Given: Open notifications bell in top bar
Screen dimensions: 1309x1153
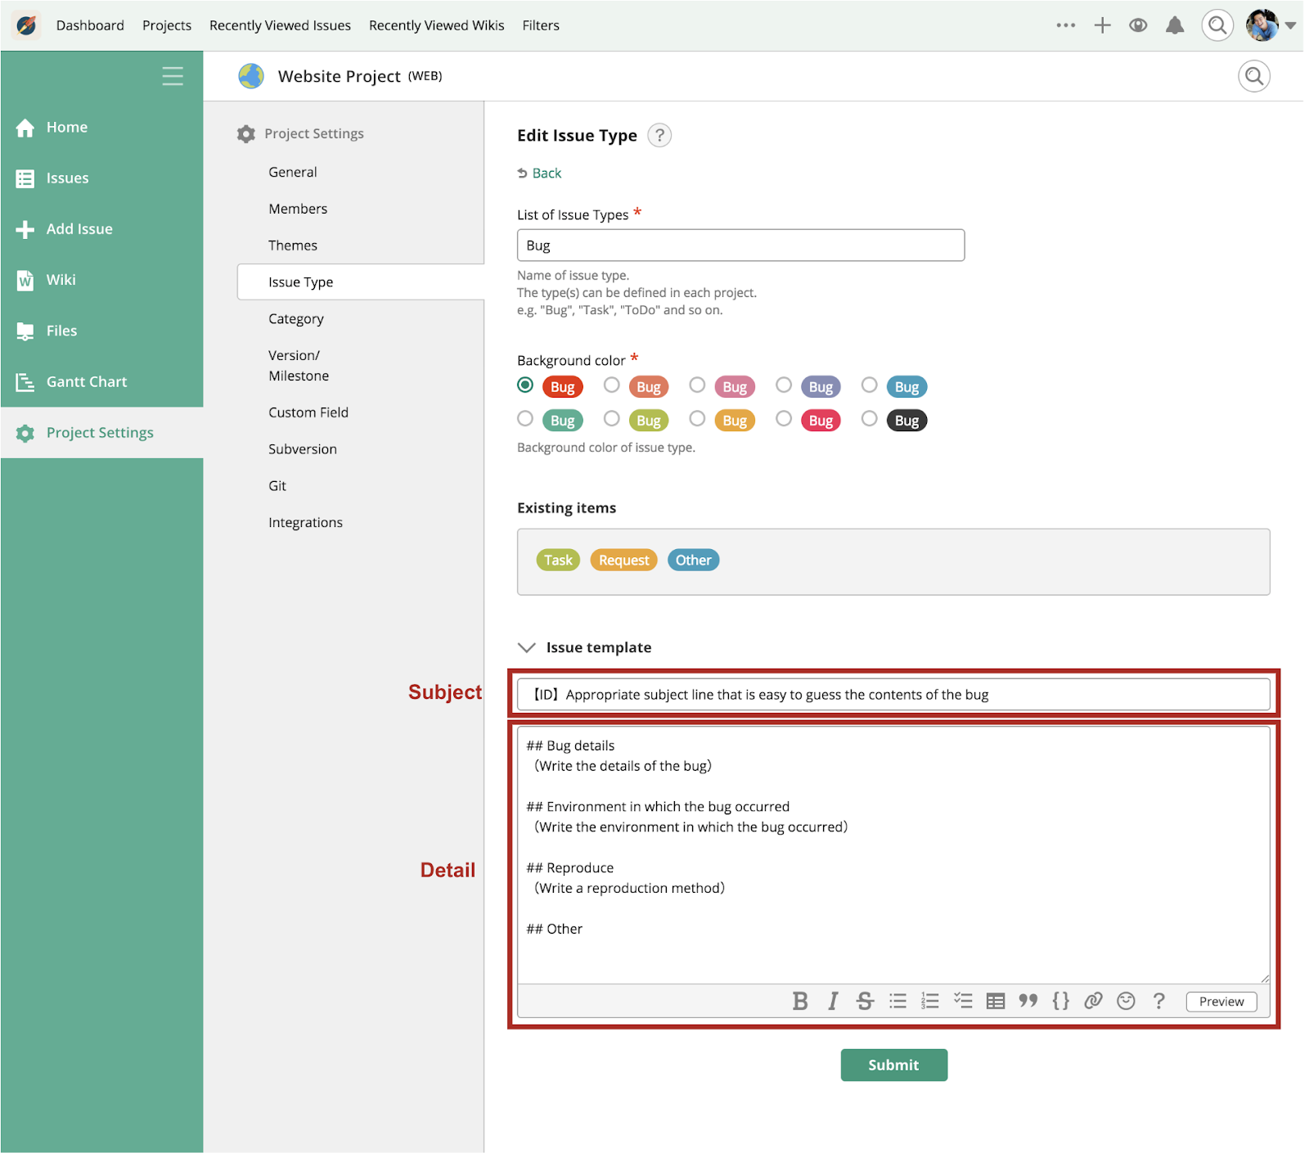Looking at the screenshot, I should (1174, 25).
